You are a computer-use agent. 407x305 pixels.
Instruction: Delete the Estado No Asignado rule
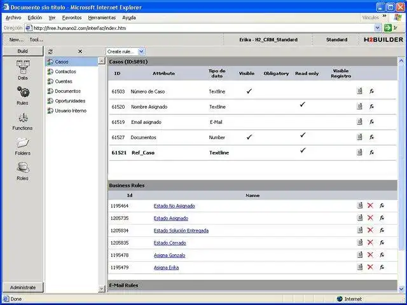click(x=370, y=205)
